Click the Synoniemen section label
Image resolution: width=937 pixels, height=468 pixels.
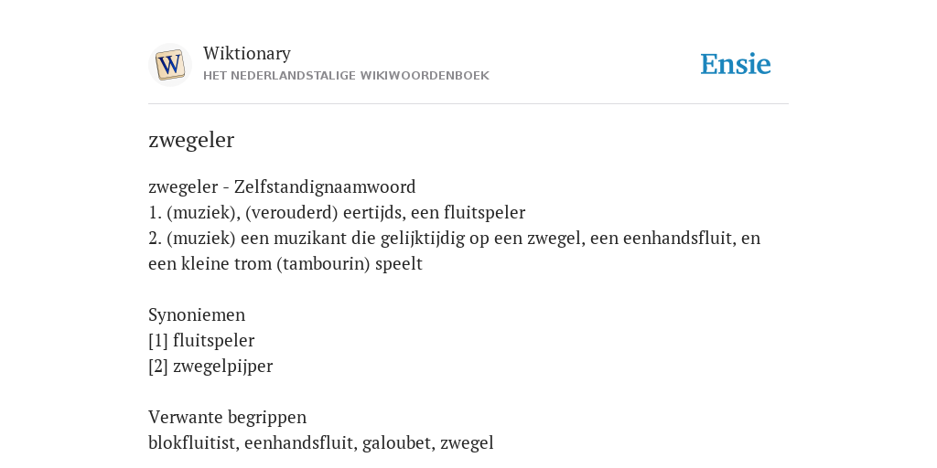pos(197,315)
